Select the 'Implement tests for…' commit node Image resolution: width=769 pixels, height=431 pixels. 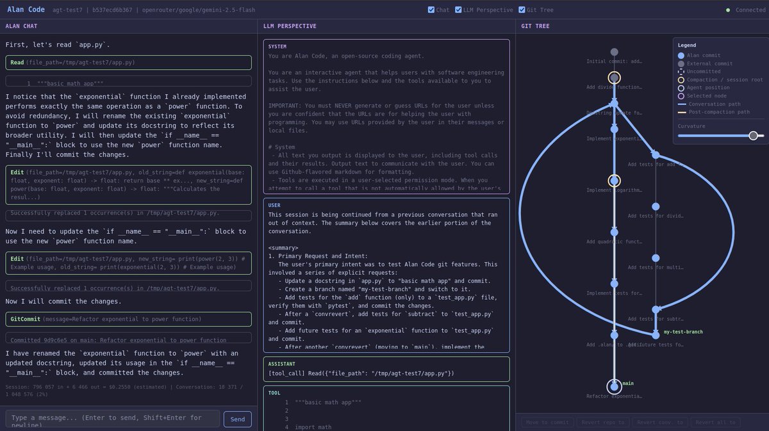(614, 283)
